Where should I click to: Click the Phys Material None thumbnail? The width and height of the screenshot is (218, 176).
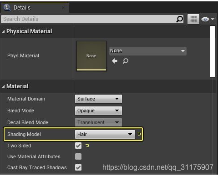click(91, 56)
